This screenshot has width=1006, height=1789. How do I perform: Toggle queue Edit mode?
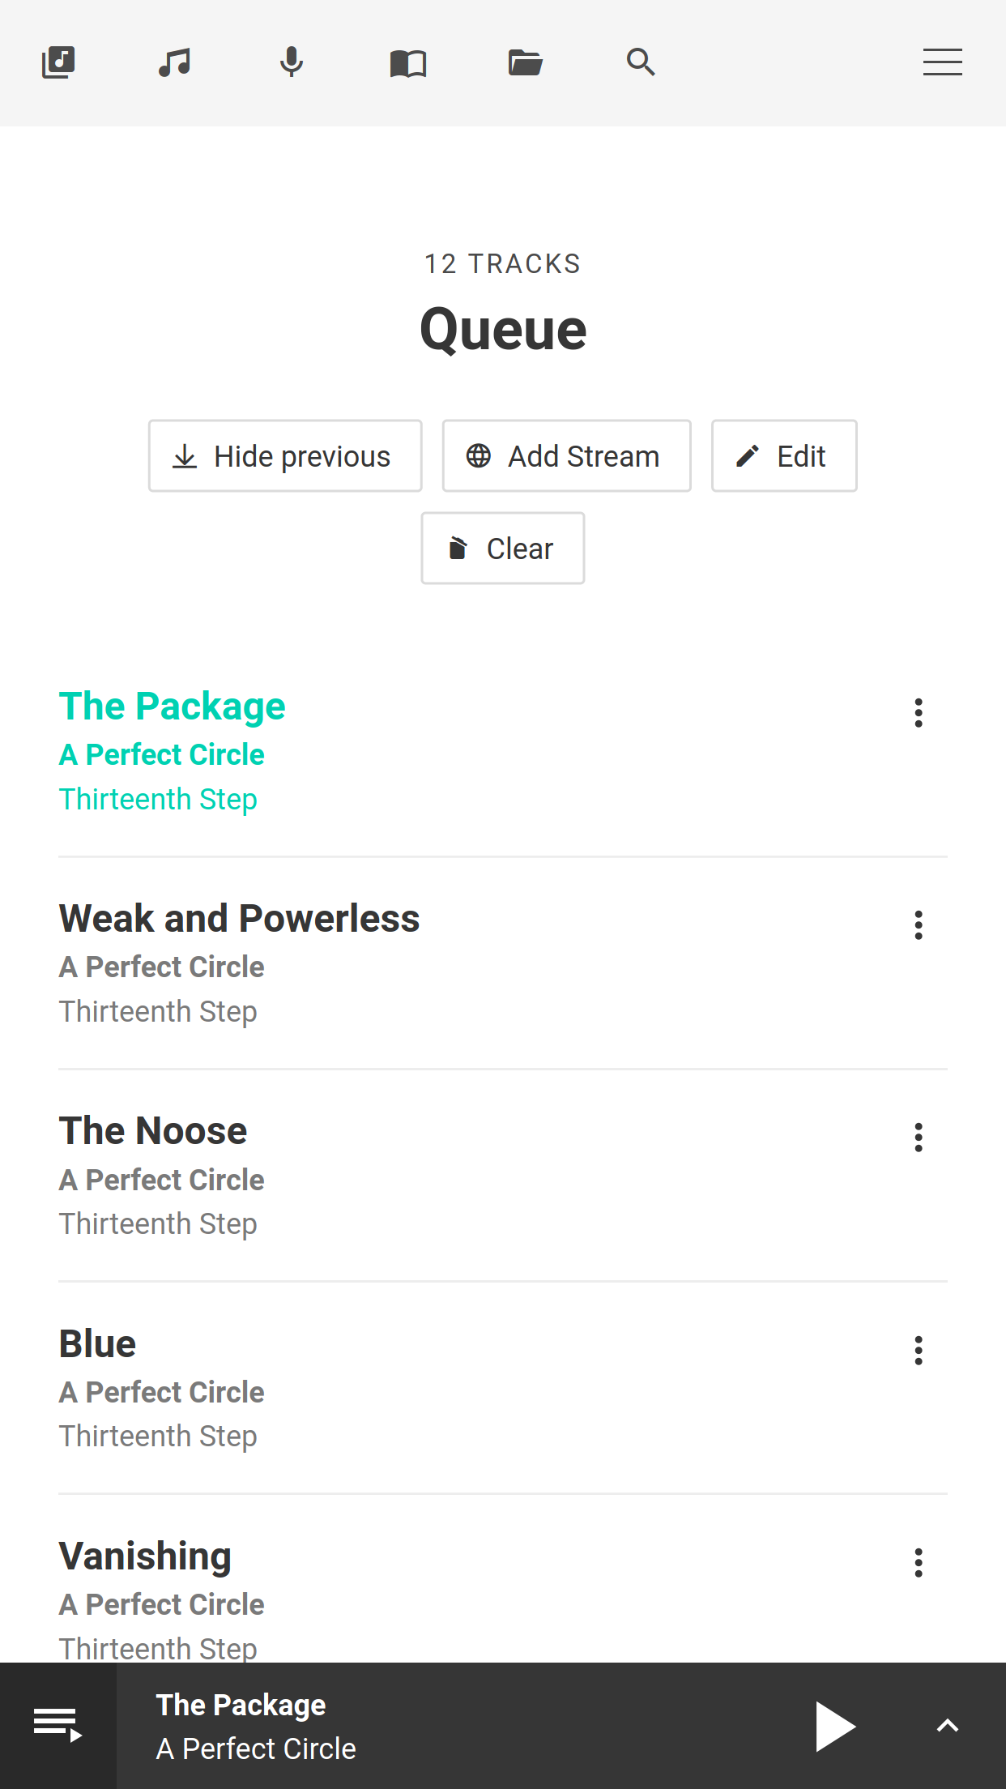click(783, 456)
